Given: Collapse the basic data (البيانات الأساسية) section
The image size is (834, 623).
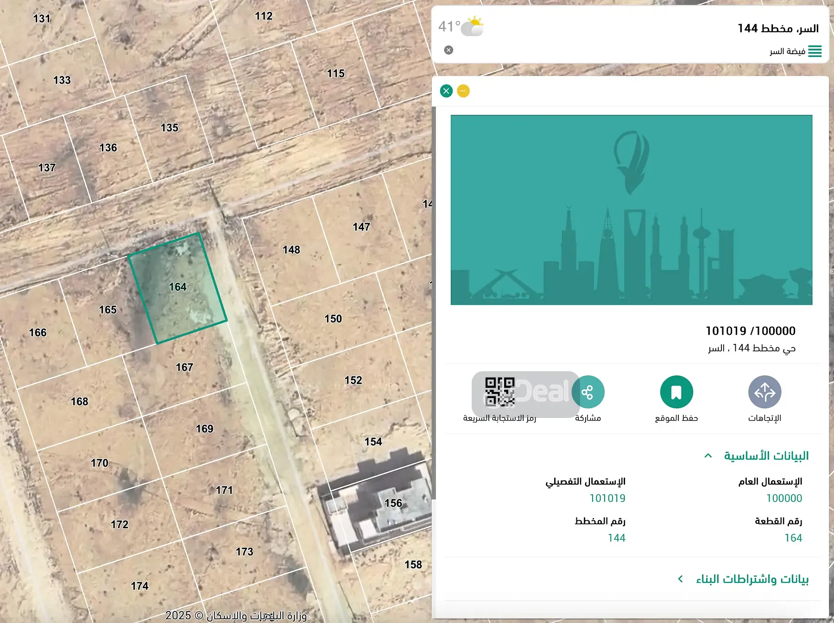Looking at the screenshot, I should 766,456.
